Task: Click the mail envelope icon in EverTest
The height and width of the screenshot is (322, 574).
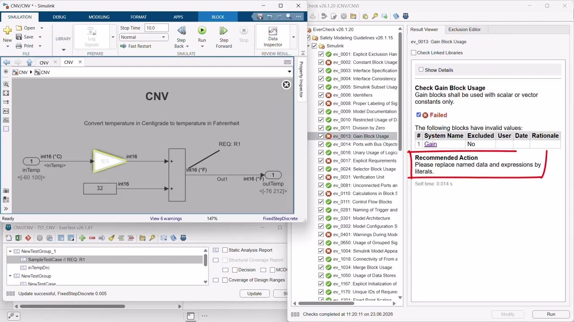Action: [164, 238]
